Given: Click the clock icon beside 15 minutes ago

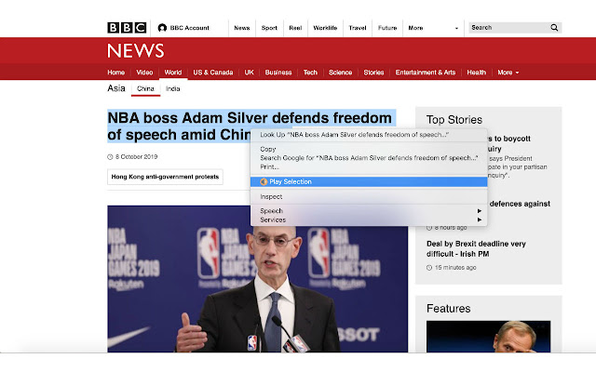Looking at the screenshot, I should pyautogui.click(x=429, y=268).
